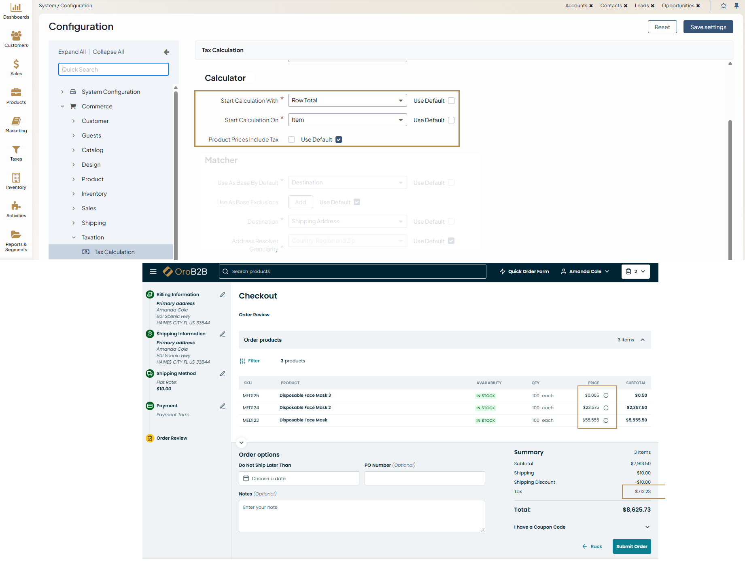The image size is (745, 561).
Task: Open the Customers sidebar icon
Action: [16, 36]
